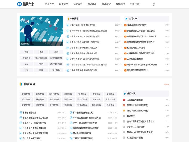Viewport: 189px width, 142px height.
Task: Click the document icon beside 古典诗词创作与欣赏校本课程开发实施方案
Action: (68, 31)
